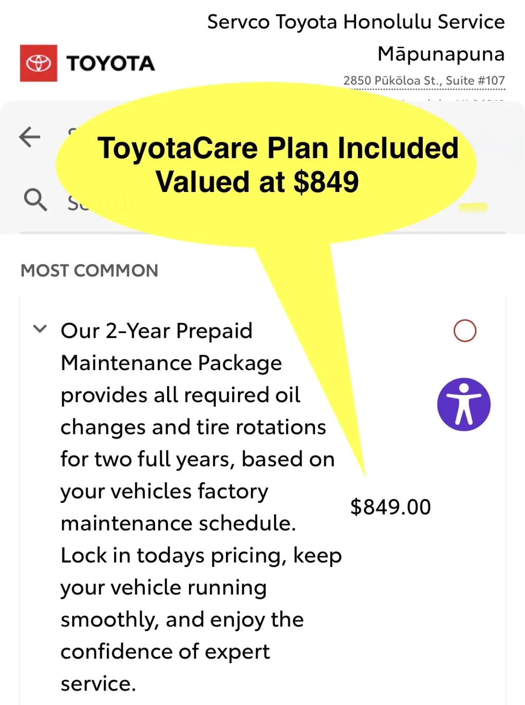Open the accessibility options icon
This screenshot has height=705, width=525.
tap(464, 404)
